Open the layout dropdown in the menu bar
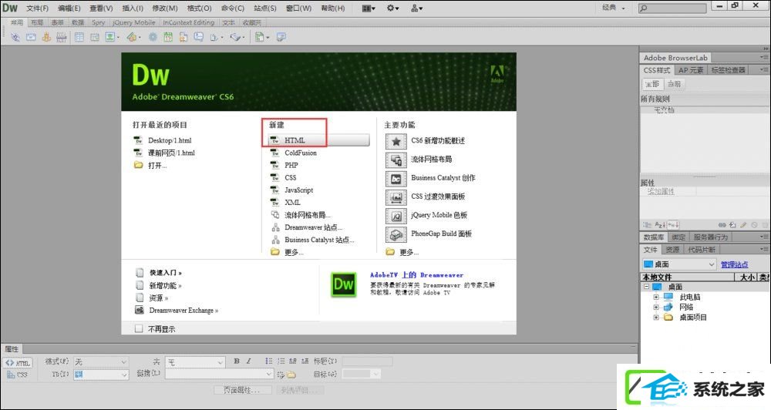 point(369,8)
